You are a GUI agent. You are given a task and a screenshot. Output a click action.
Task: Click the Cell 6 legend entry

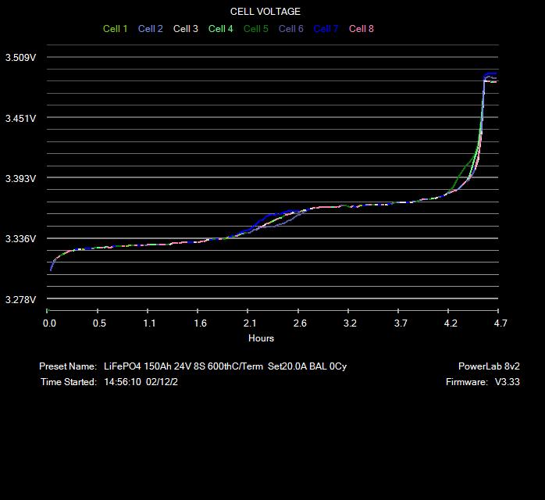pos(290,29)
